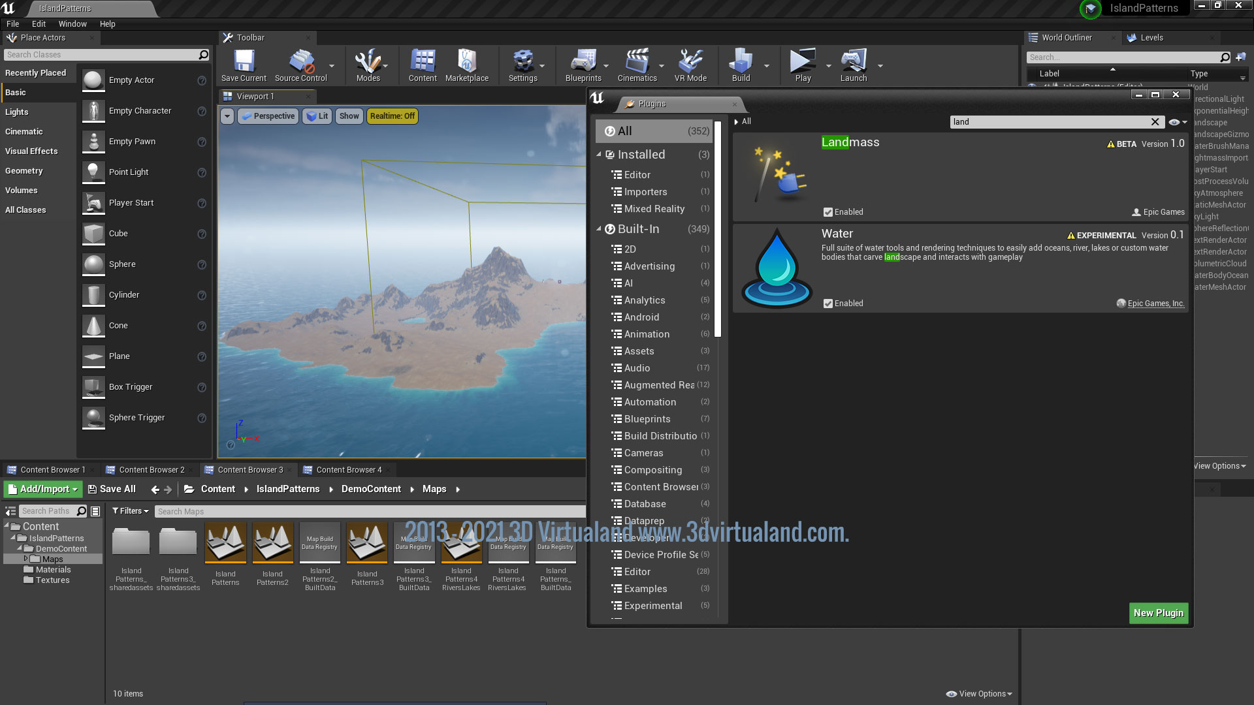Click the New Plugin button
The width and height of the screenshot is (1254, 705).
click(1158, 613)
